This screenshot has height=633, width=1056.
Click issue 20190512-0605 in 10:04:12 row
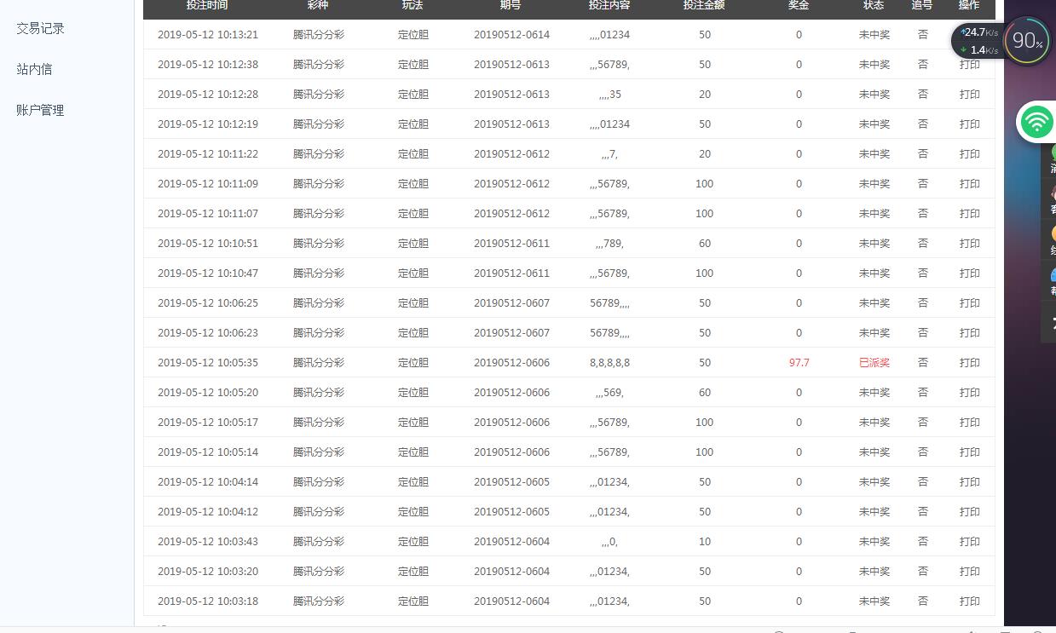point(511,512)
